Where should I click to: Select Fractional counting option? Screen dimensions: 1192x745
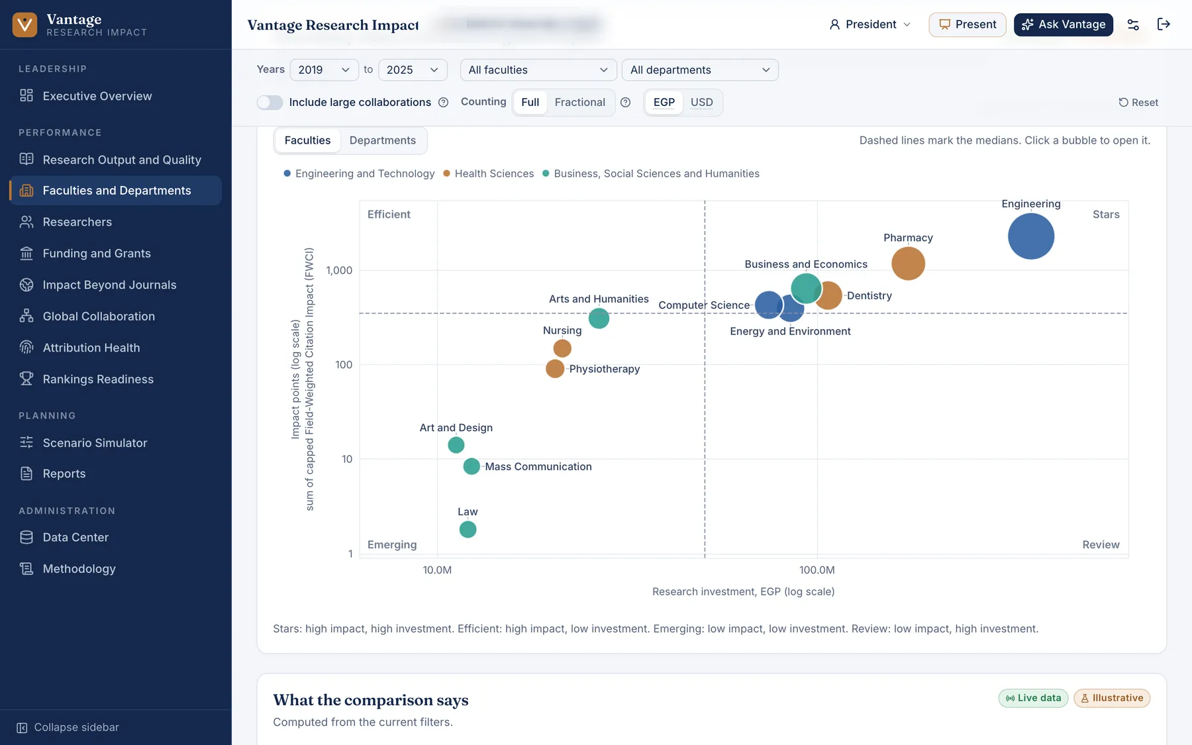[x=580, y=102]
